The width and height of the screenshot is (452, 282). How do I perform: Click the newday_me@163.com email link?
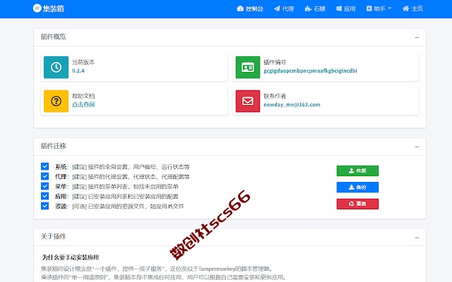click(292, 104)
